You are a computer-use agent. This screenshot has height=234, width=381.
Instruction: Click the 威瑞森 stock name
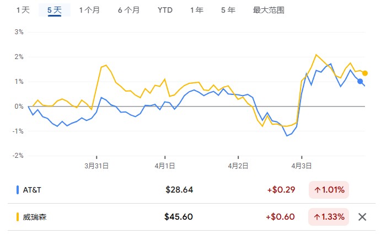pos(35,217)
